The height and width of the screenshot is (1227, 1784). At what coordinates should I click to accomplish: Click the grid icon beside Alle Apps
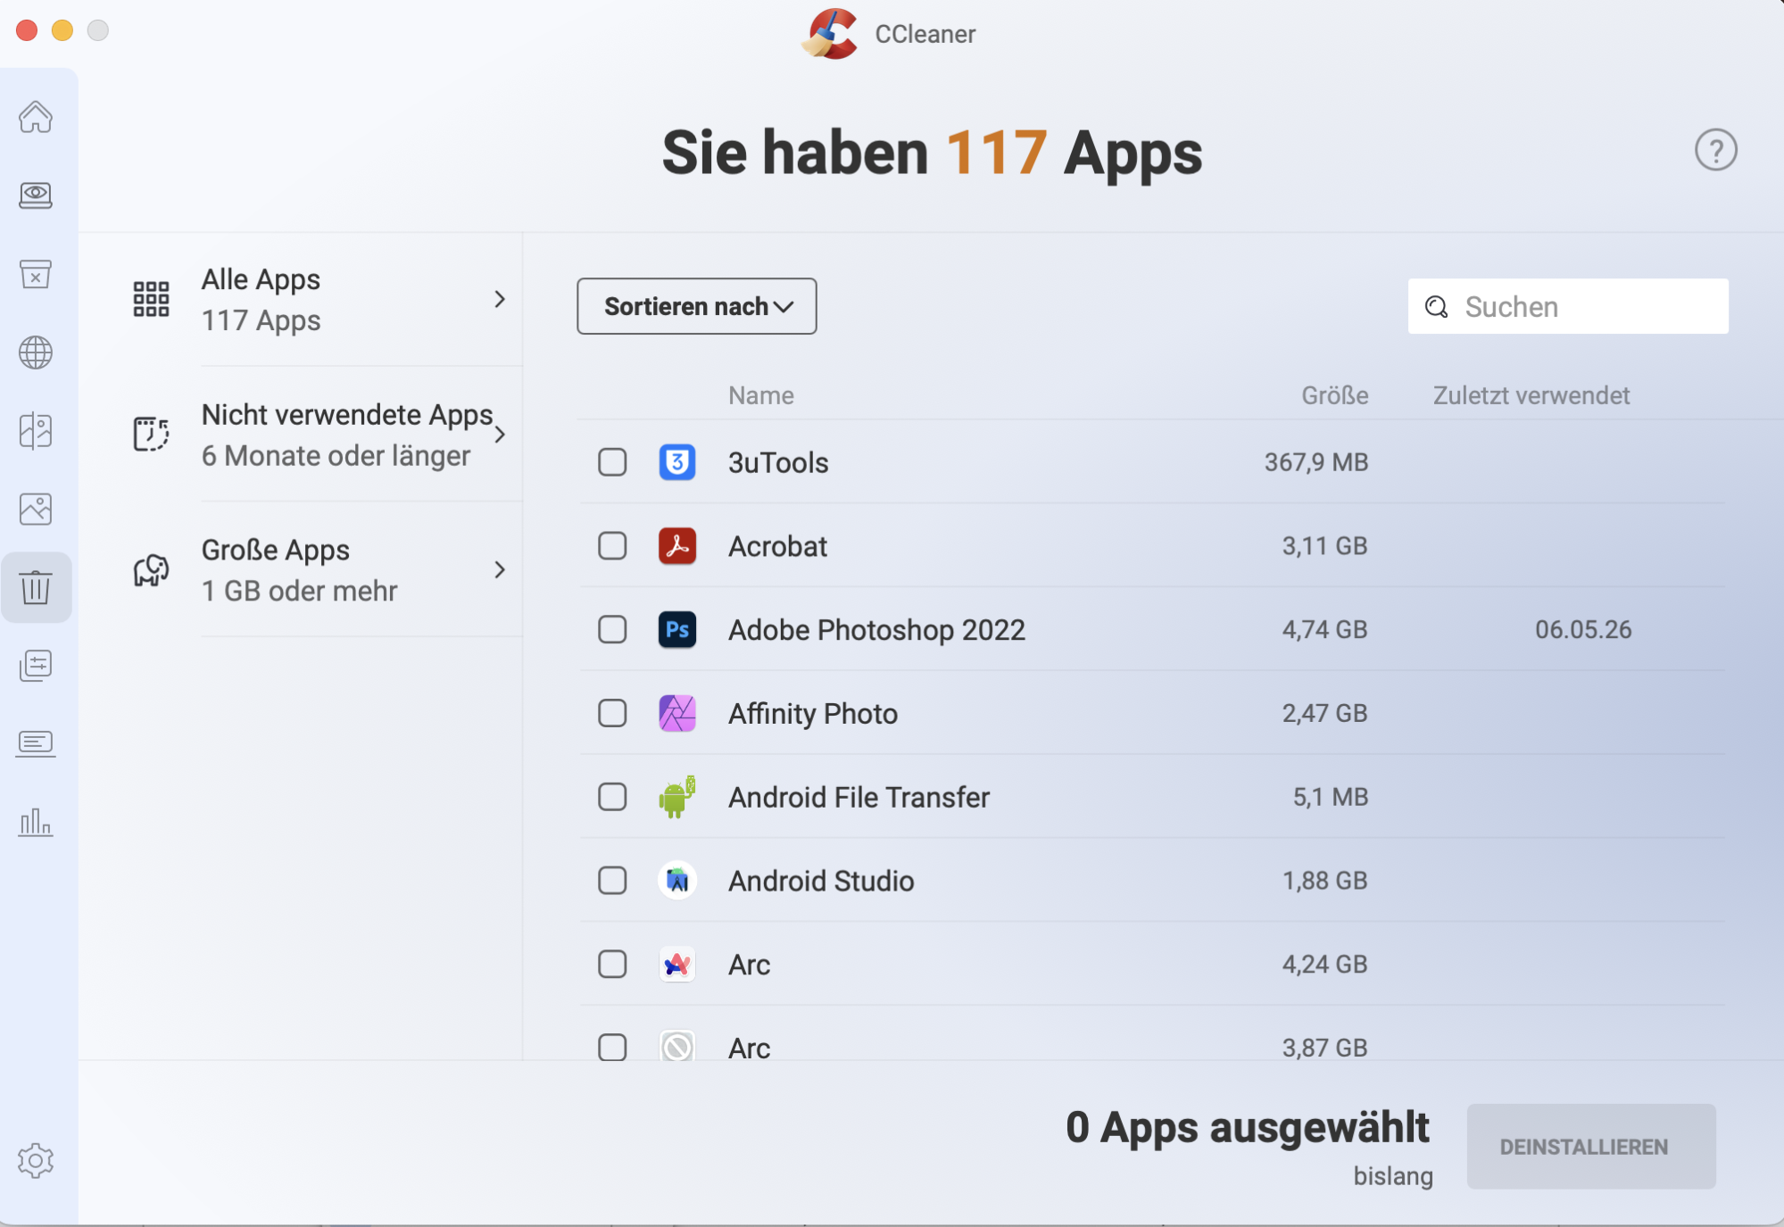coord(151,299)
